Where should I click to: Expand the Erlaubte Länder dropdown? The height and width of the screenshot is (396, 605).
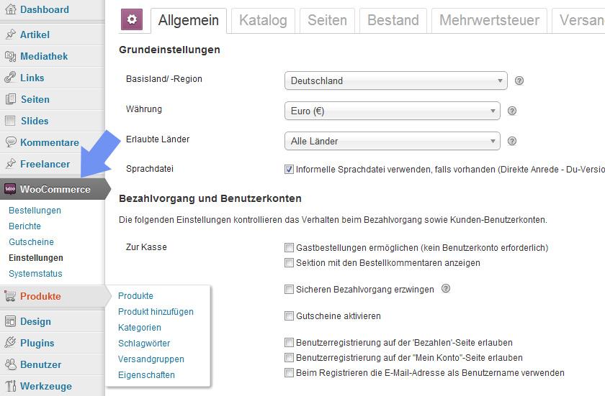392,141
